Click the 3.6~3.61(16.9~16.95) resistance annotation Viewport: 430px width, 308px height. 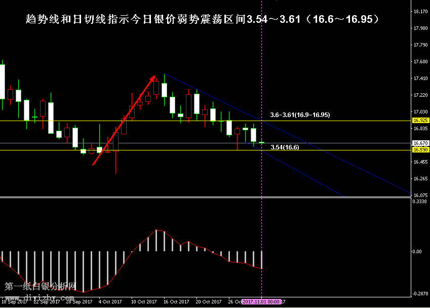point(300,115)
